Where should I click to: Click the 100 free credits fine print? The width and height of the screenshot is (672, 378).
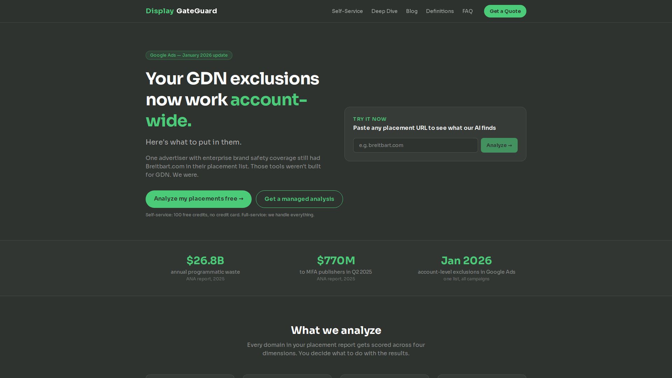(230, 215)
